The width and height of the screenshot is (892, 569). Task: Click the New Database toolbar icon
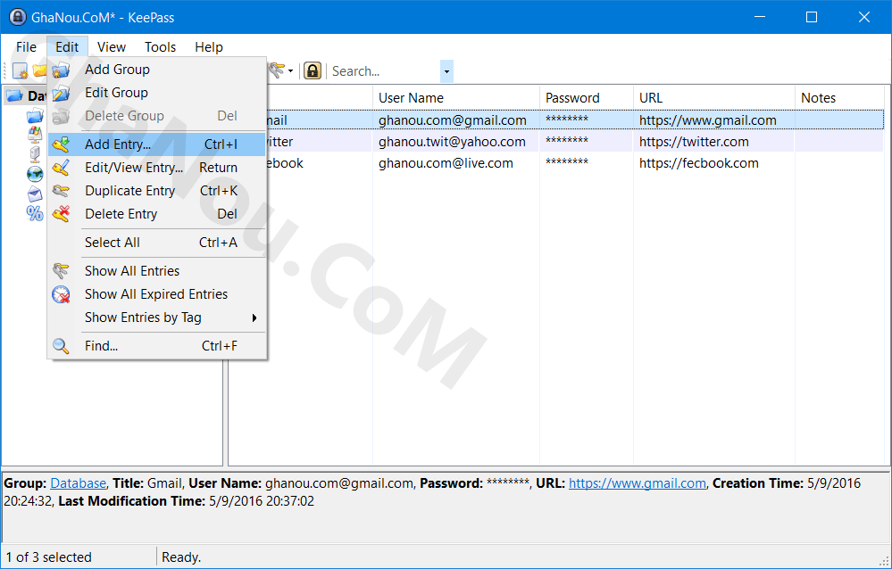(21, 71)
